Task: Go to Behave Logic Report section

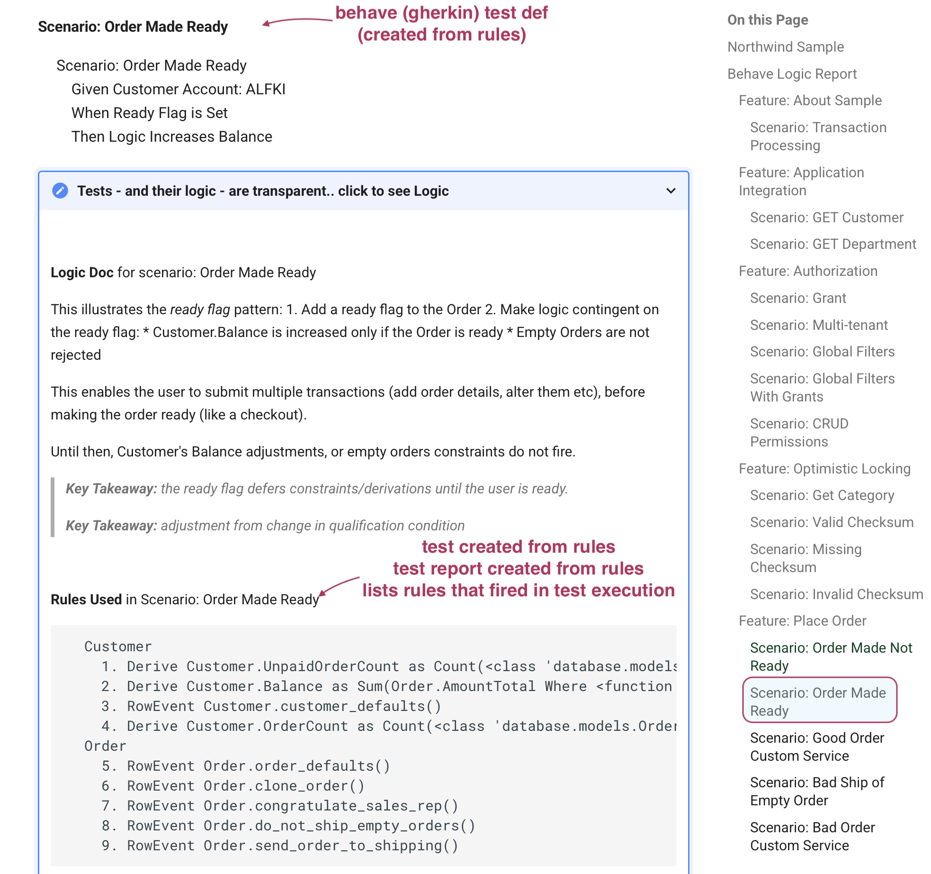Action: tap(792, 74)
